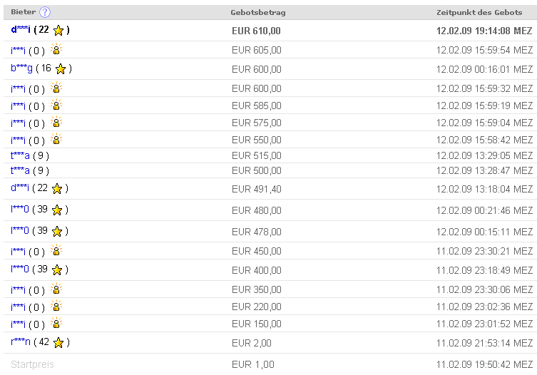Click the star icon in the EUR 491,40 row

(57, 188)
